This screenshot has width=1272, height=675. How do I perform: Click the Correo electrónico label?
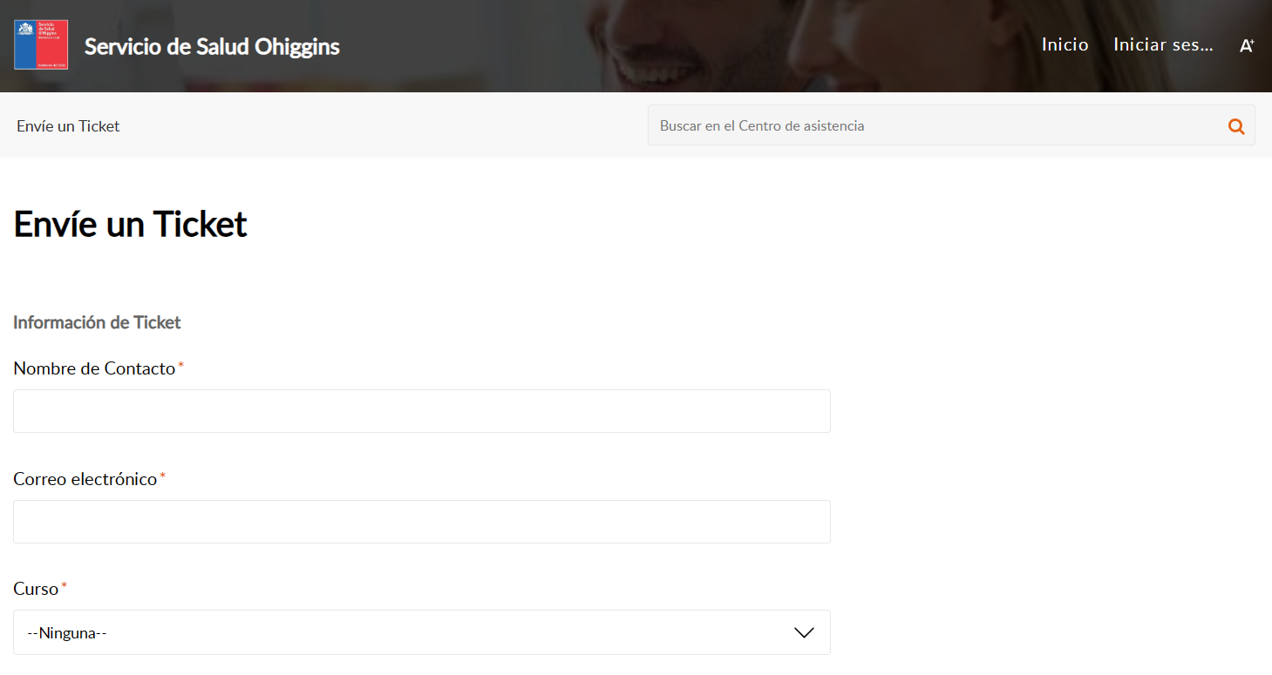click(x=85, y=479)
